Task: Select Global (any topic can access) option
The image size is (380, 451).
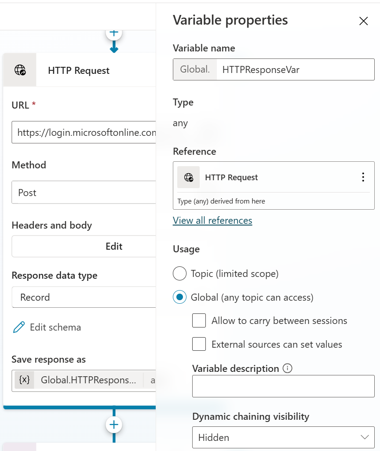Action: click(179, 298)
